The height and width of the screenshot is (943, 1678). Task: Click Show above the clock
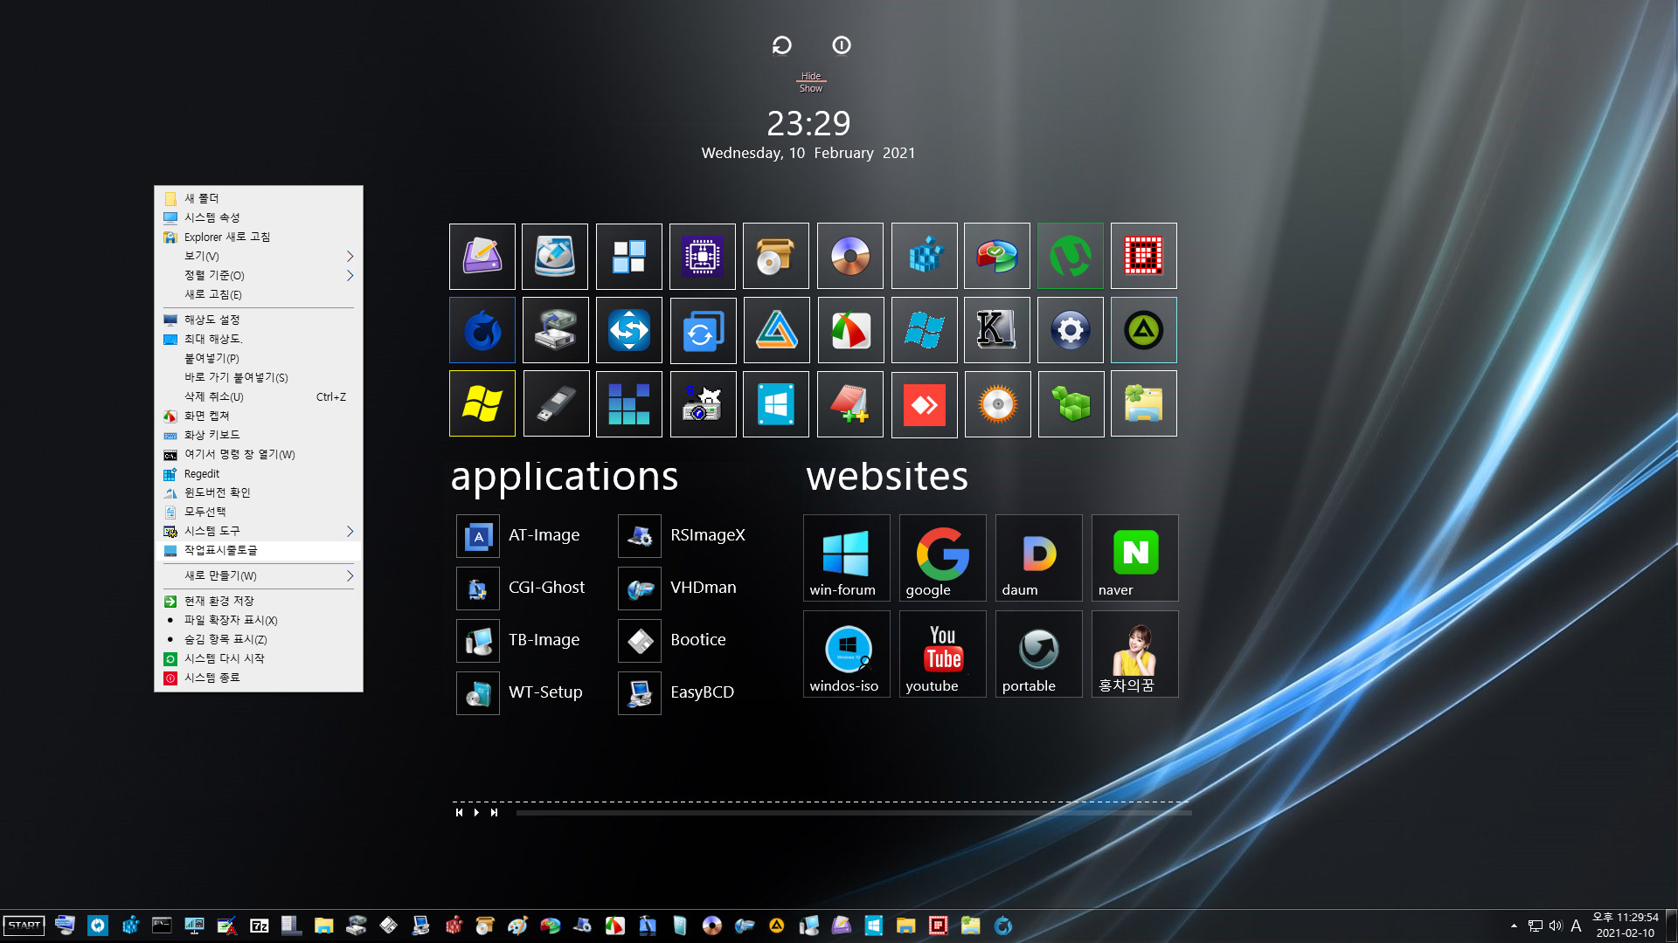pyautogui.click(x=811, y=88)
